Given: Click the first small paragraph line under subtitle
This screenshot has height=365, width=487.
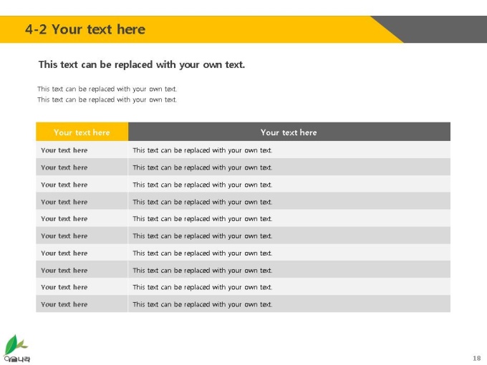Looking at the screenshot, I should pyautogui.click(x=107, y=89).
